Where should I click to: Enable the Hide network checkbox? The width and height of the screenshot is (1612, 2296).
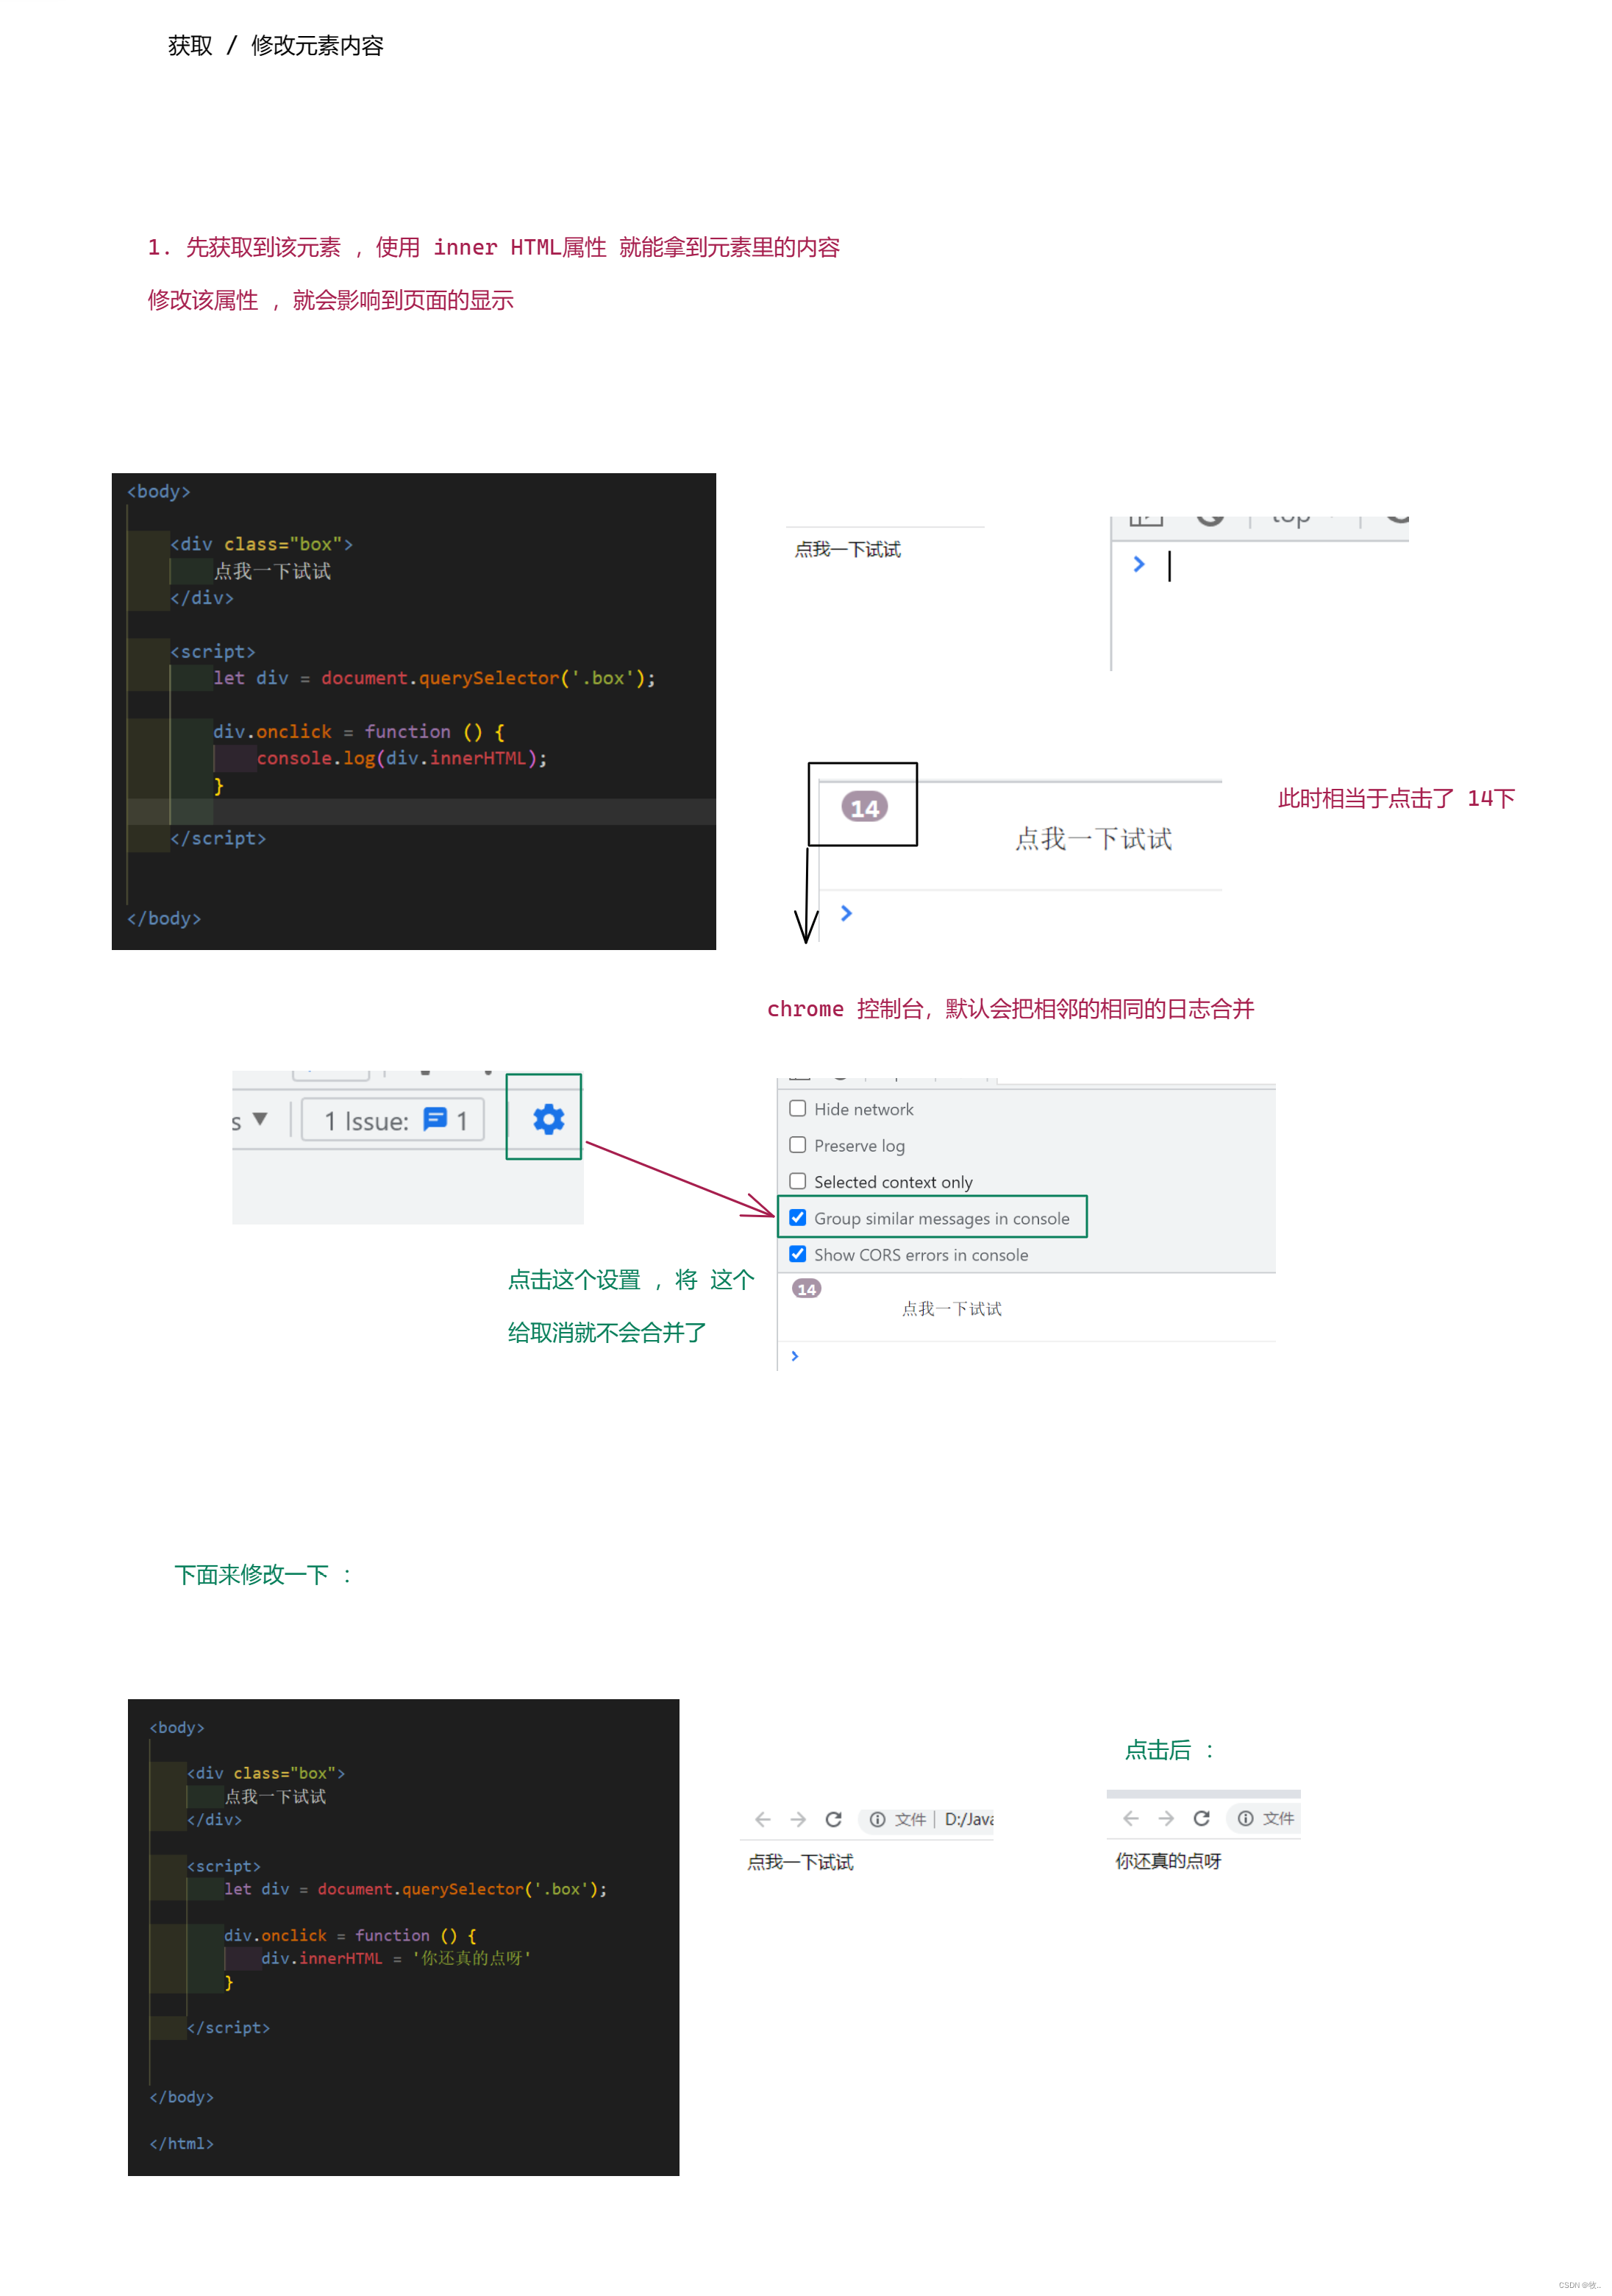coord(796,1109)
